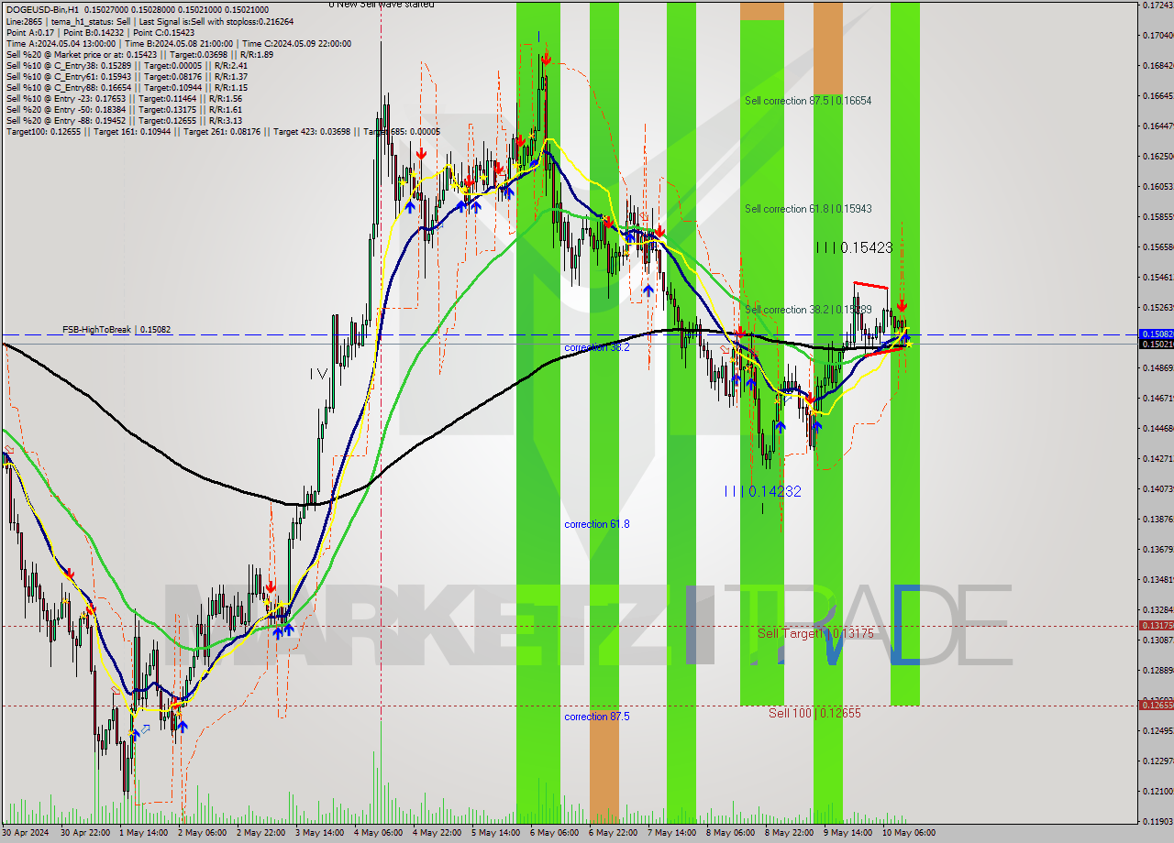Click the 0.16053 price axis value

(1157, 186)
